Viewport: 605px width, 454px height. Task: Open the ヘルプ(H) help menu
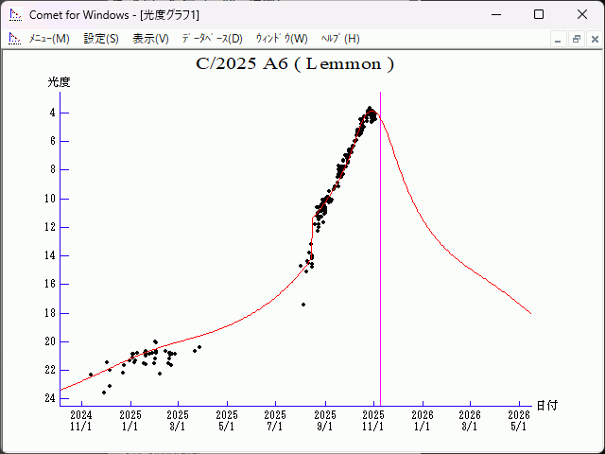point(340,39)
